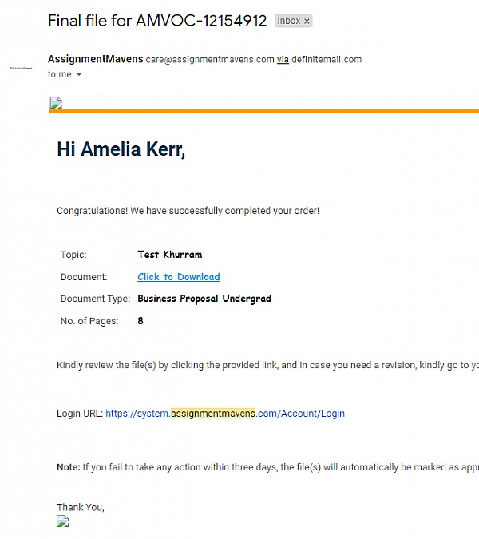Click the definitemail.com domain text
The height and width of the screenshot is (539, 479).
pos(327,59)
